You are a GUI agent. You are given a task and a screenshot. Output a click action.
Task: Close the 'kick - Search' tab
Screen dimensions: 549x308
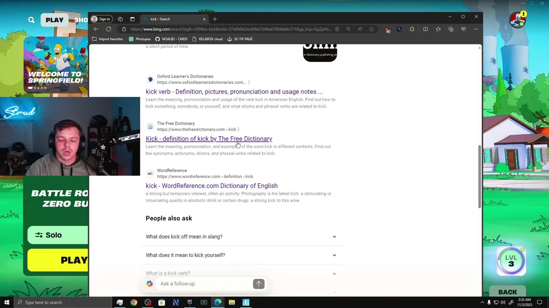204,19
